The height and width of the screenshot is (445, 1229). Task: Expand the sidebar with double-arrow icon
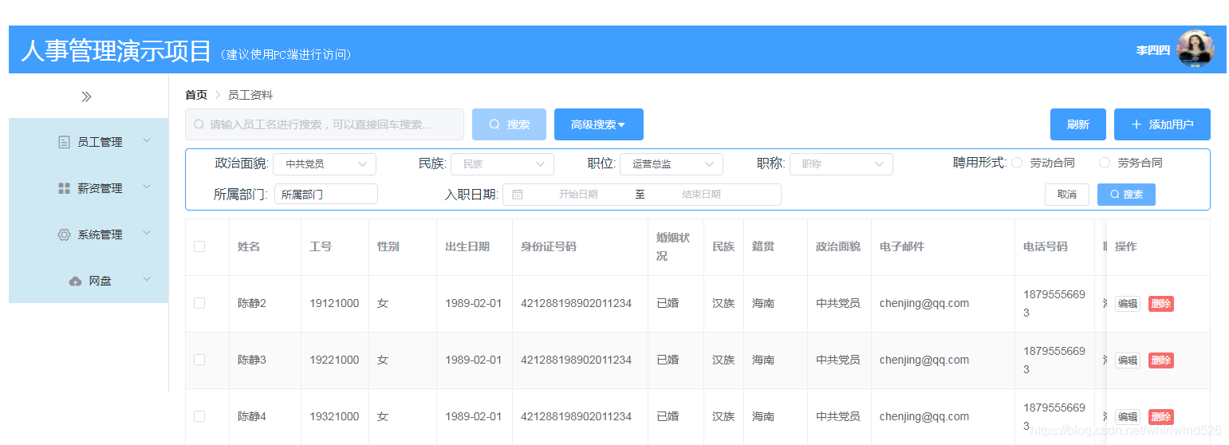point(86,96)
